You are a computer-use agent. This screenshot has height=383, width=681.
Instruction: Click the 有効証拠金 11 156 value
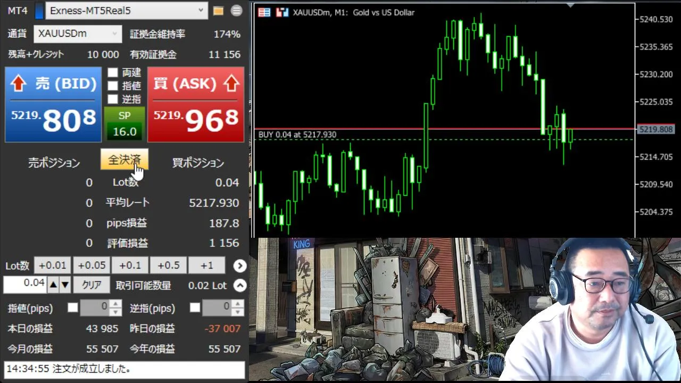point(225,55)
